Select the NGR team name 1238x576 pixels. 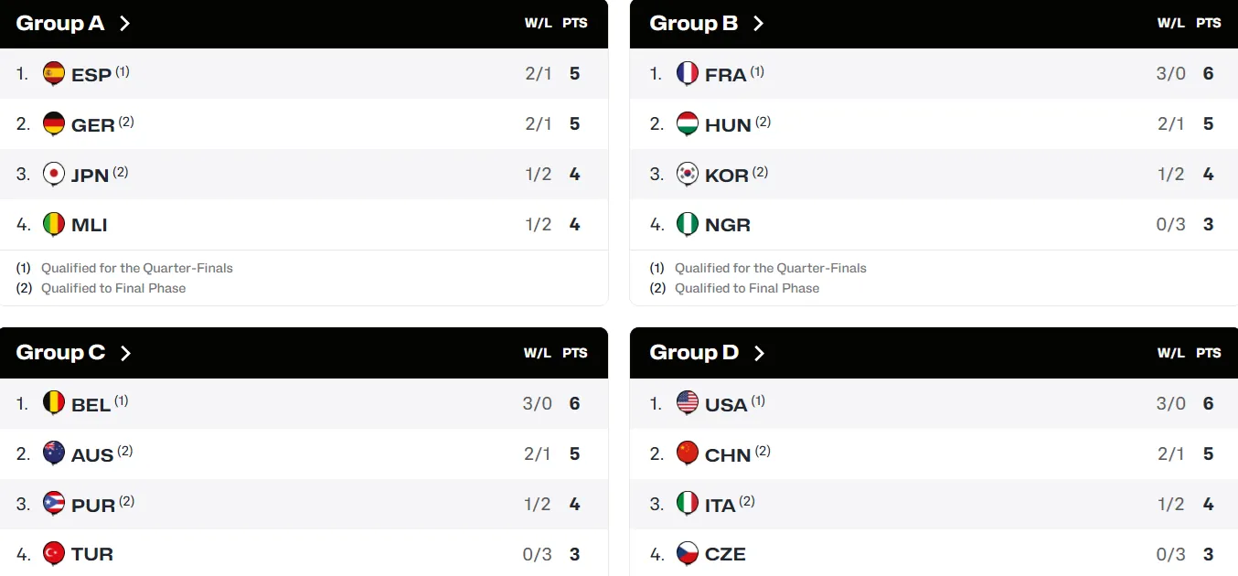pos(728,225)
